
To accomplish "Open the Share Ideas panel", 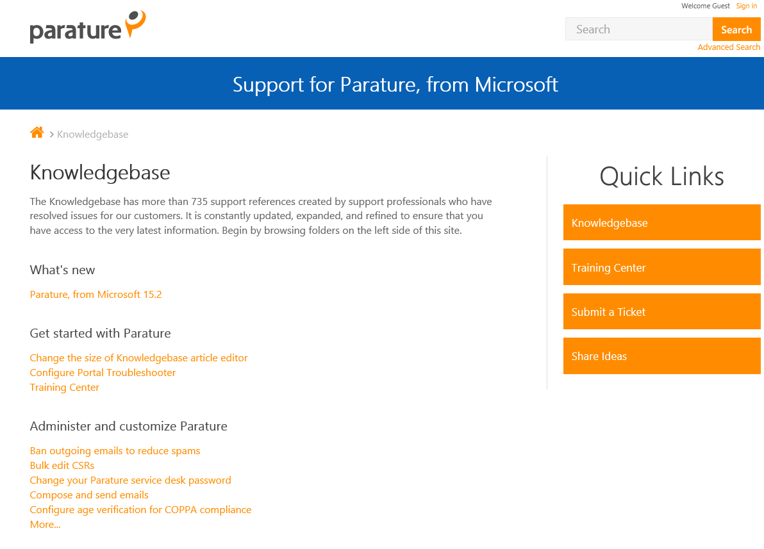I will [661, 356].
